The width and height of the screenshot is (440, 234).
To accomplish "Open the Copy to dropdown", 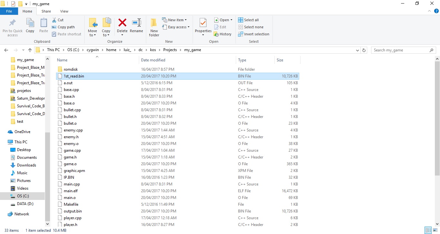I will point(106,33).
